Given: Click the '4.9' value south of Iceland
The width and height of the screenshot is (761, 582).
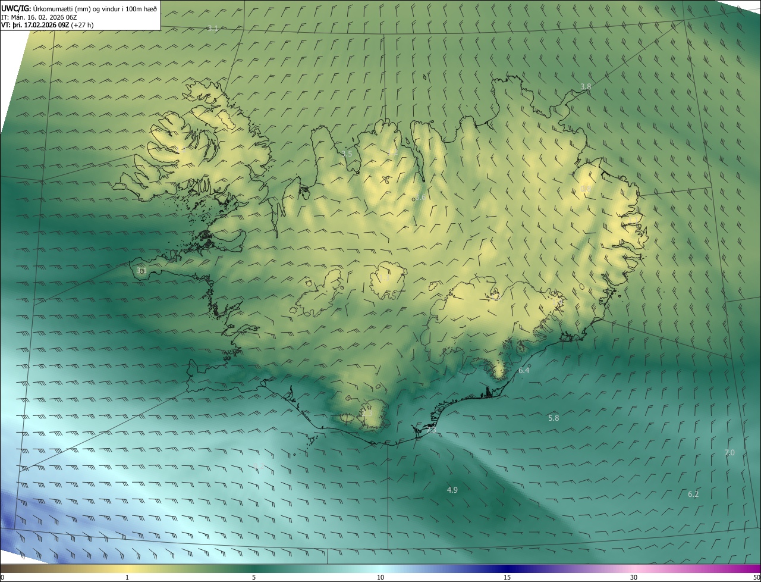Looking at the screenshot, I should pyautogui.click(x=452, y=490).
